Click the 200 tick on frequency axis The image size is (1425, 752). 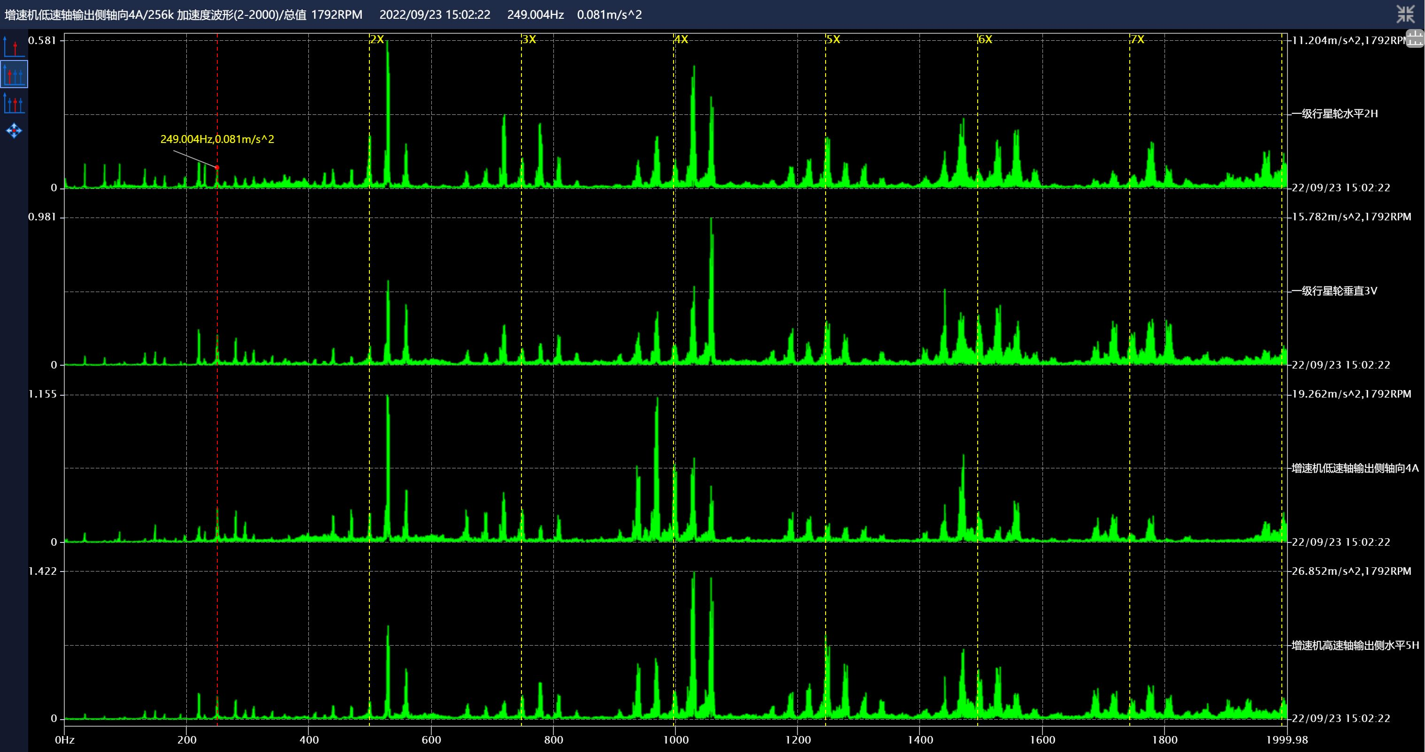[187, 739]
